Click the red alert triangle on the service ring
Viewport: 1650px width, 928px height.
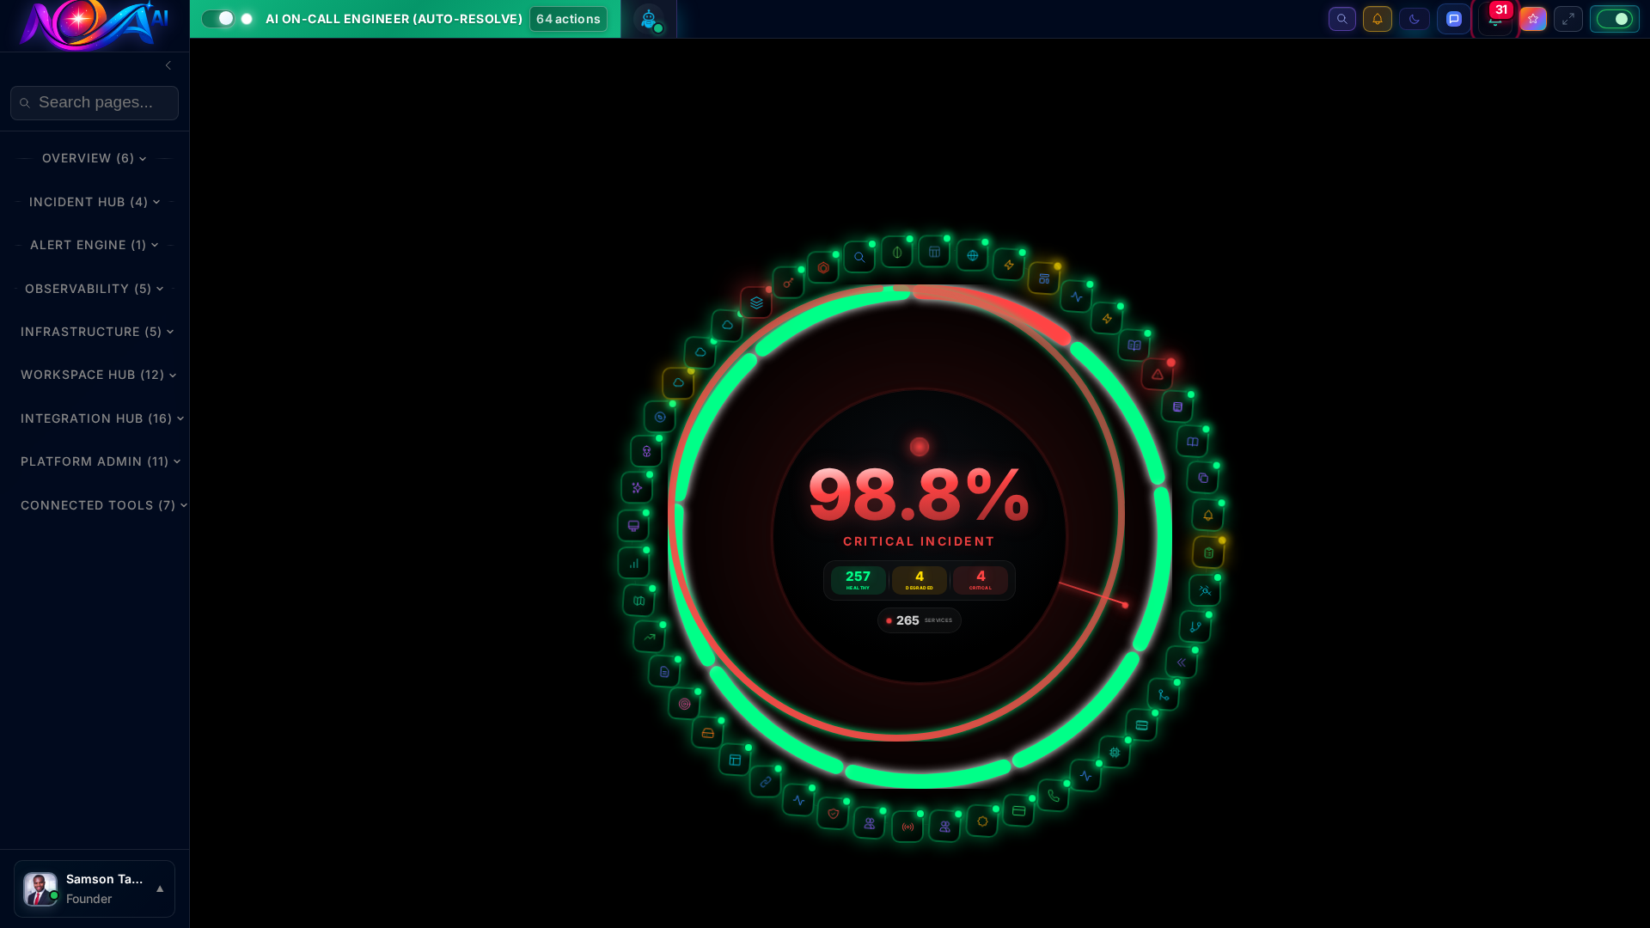point(1158,374)
